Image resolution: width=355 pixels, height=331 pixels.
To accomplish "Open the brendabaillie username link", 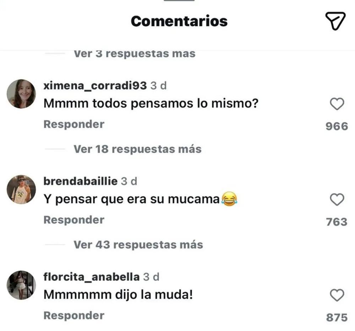I will (80, 181).
